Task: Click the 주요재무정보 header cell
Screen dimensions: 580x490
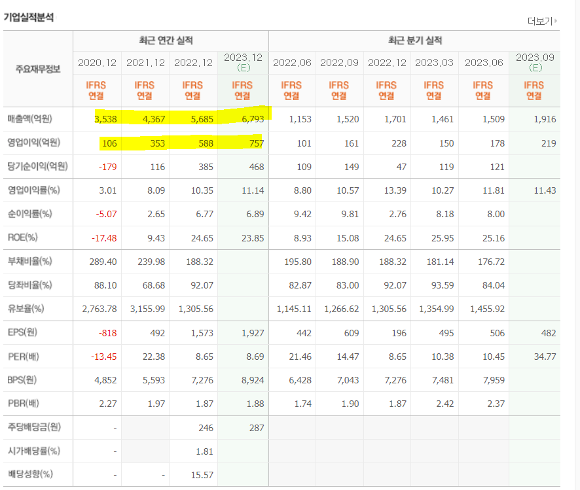Action: click(38, 69)
